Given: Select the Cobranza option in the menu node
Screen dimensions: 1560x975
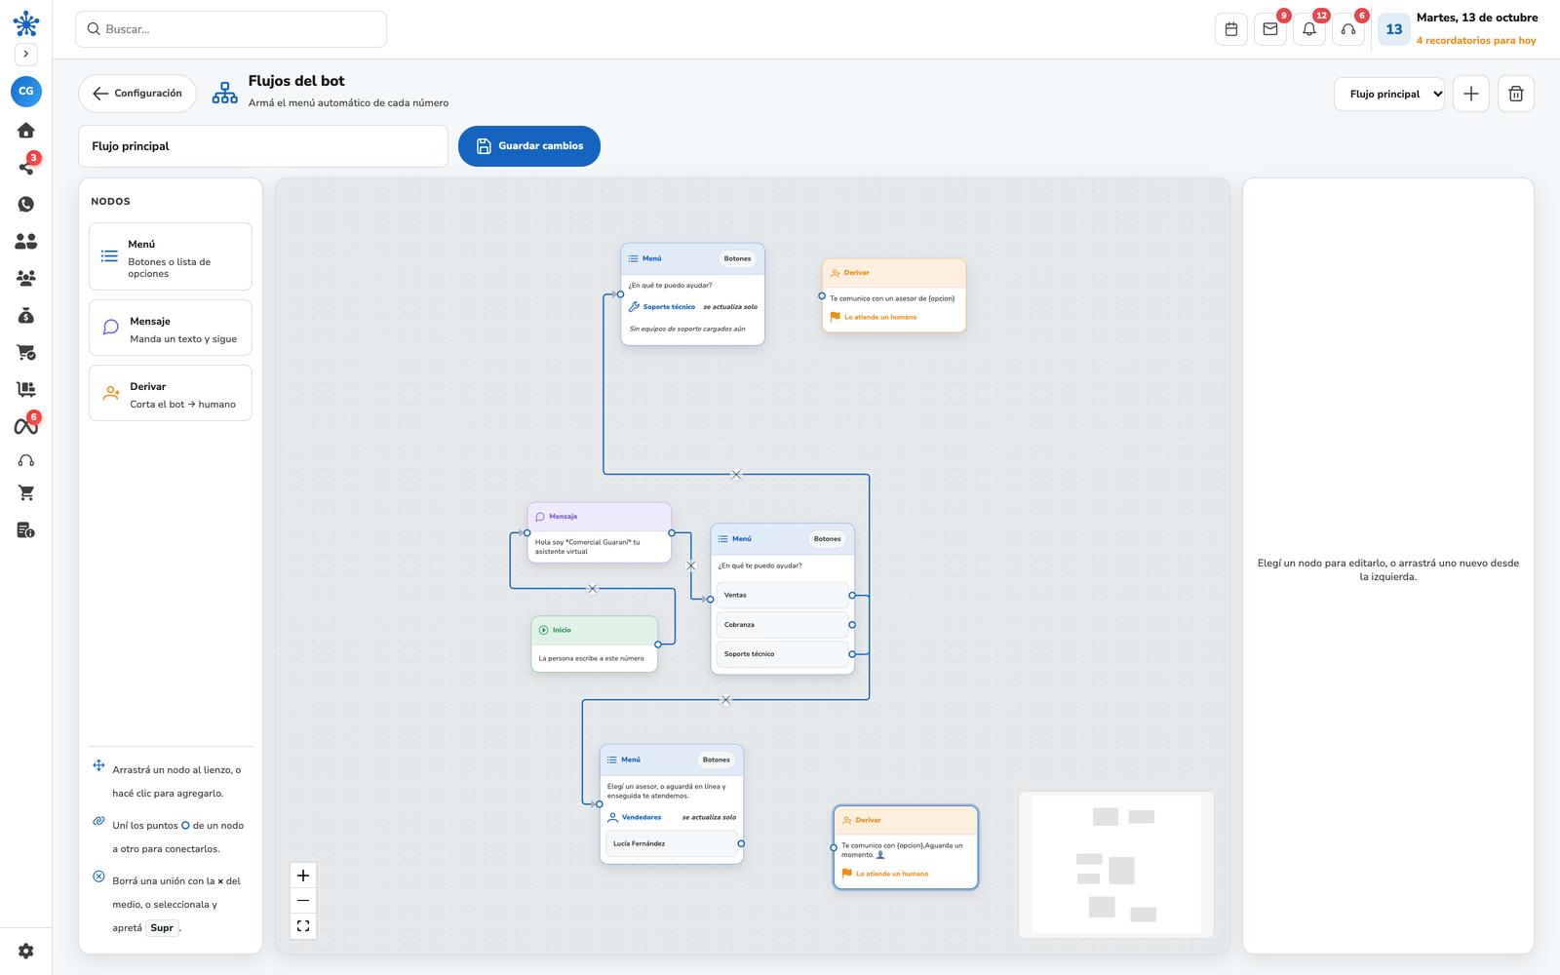Looking at the screenshot, I should point(783,625).
